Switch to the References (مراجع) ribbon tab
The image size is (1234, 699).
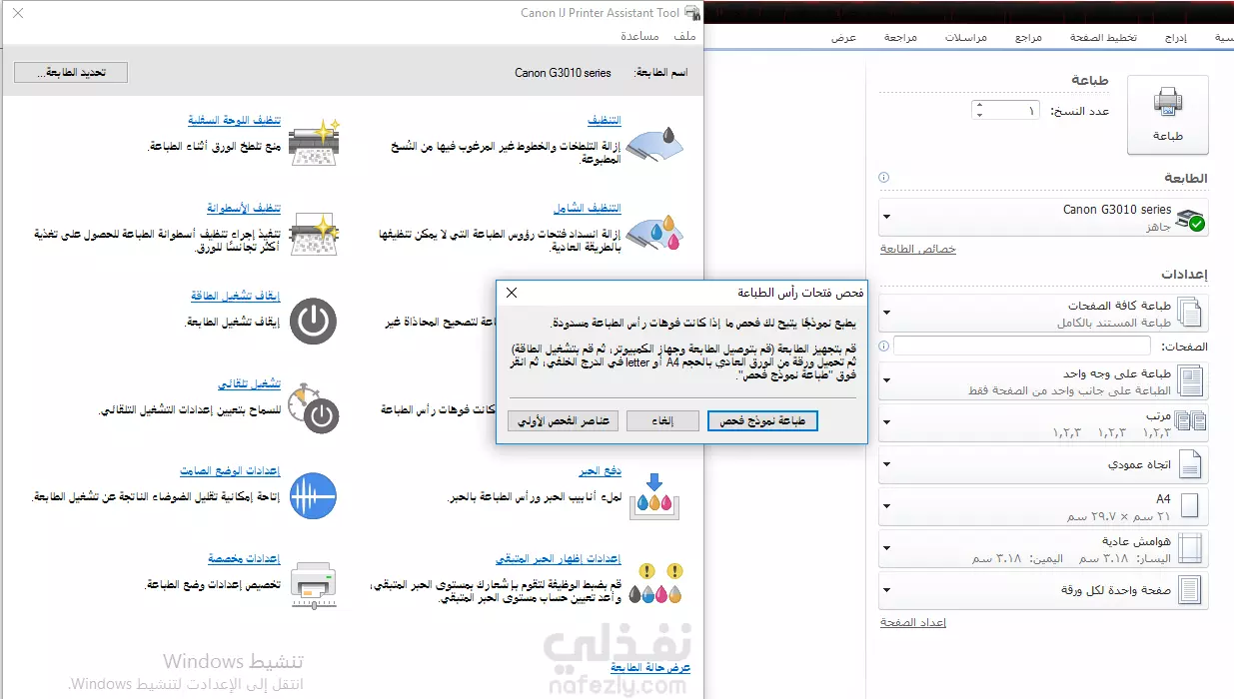[1029, 37]
